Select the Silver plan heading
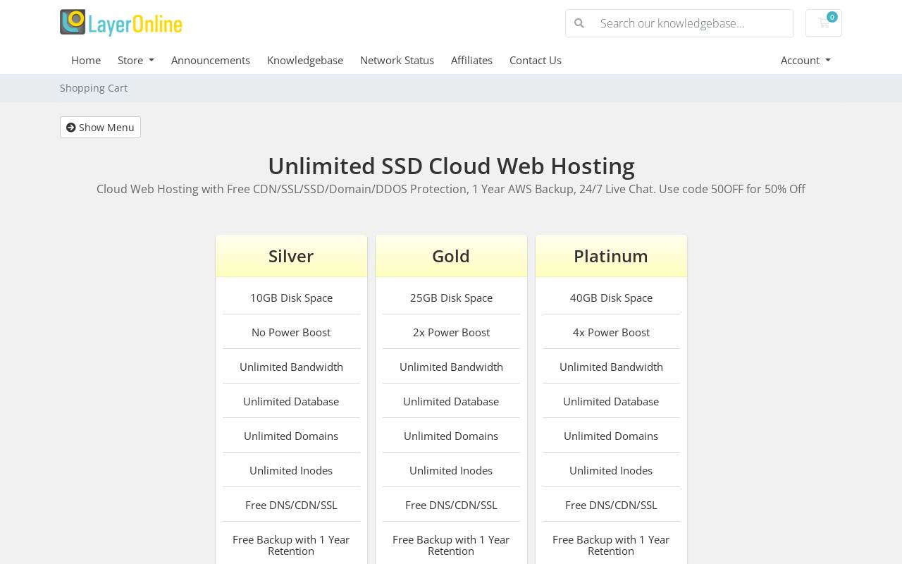The height and width of the screenshot is (564, 902). tap(291, 256)
